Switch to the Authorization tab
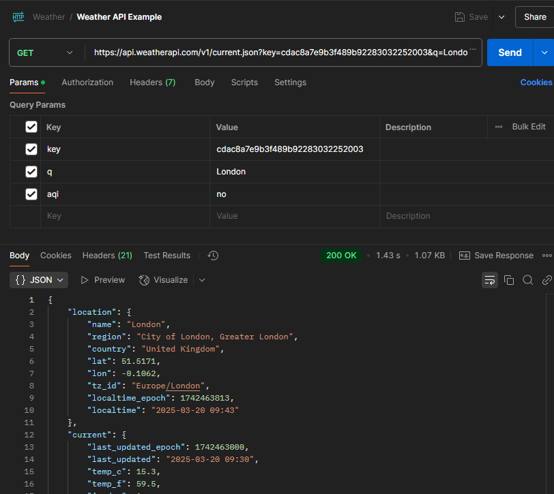This screenshot has width=554, height=494. click(x=87, y=82)
